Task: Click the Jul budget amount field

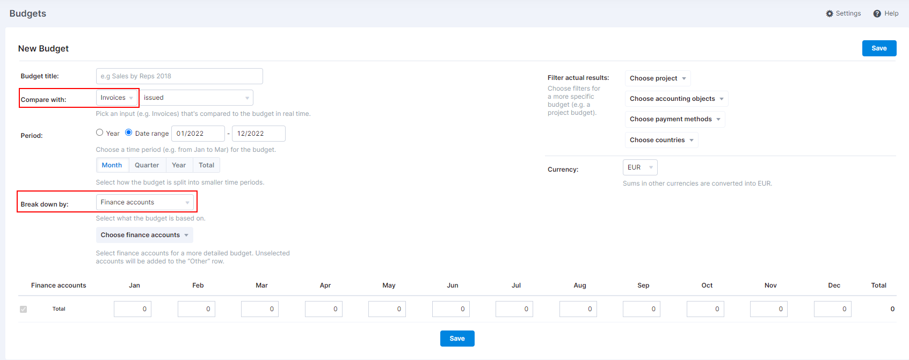Action: 514,309
